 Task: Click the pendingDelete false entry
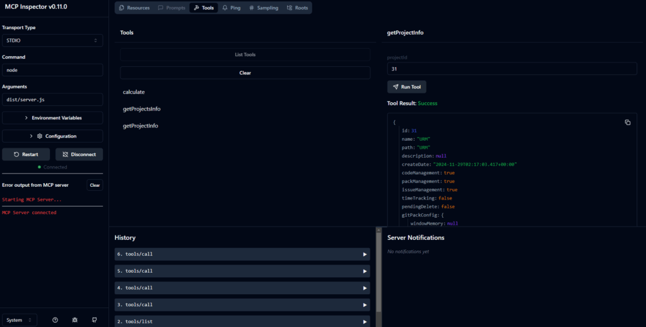428,206
